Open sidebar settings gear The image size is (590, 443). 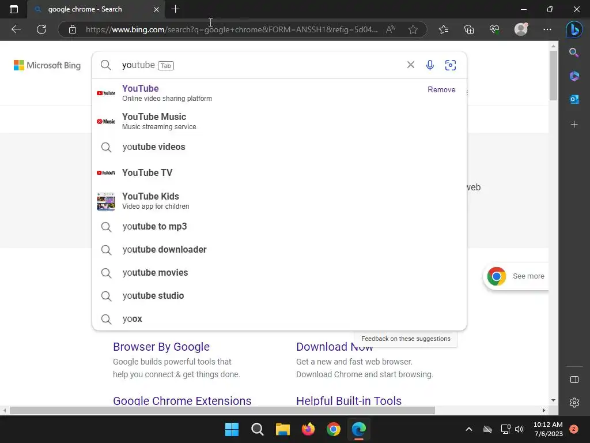(574, 403)
